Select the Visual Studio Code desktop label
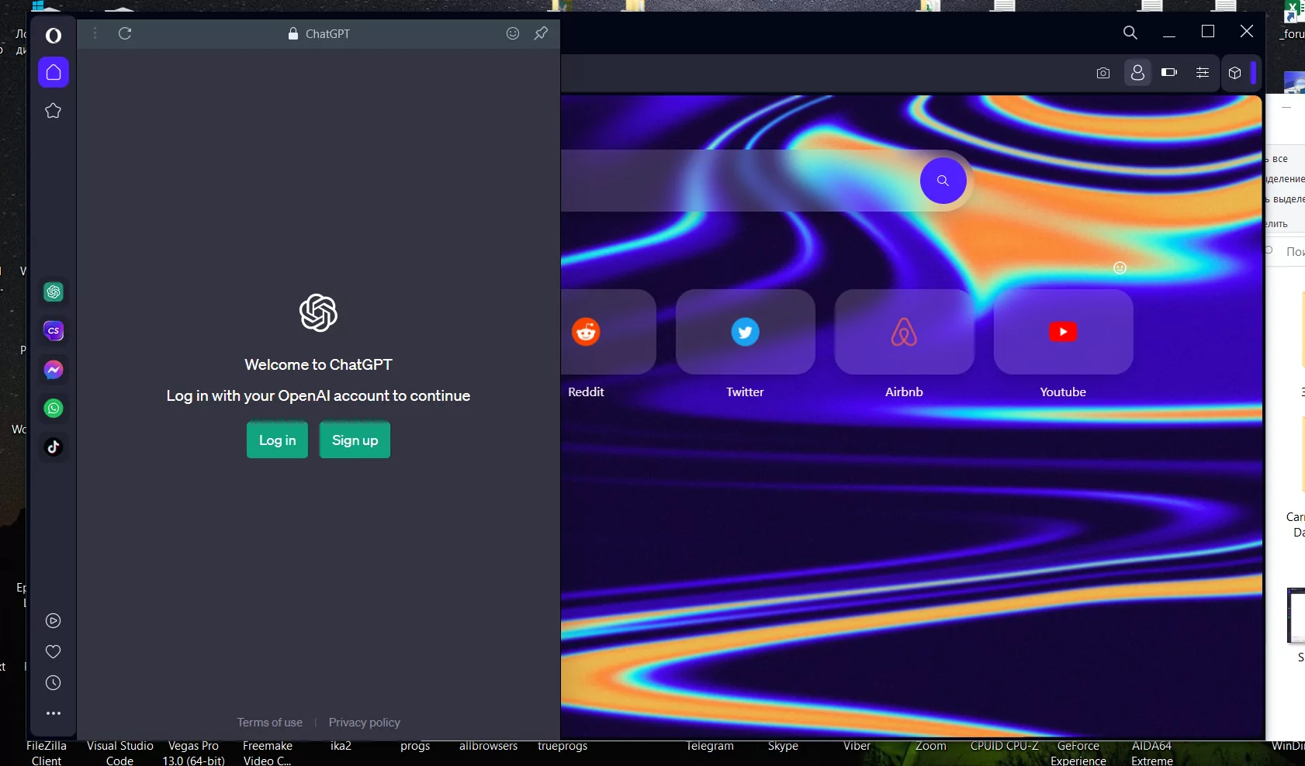This screenshot has width=1305, height=766. coord(120,753)
